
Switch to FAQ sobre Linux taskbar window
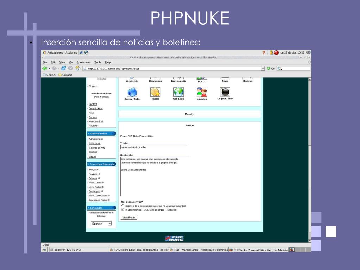tap(139, 250)
